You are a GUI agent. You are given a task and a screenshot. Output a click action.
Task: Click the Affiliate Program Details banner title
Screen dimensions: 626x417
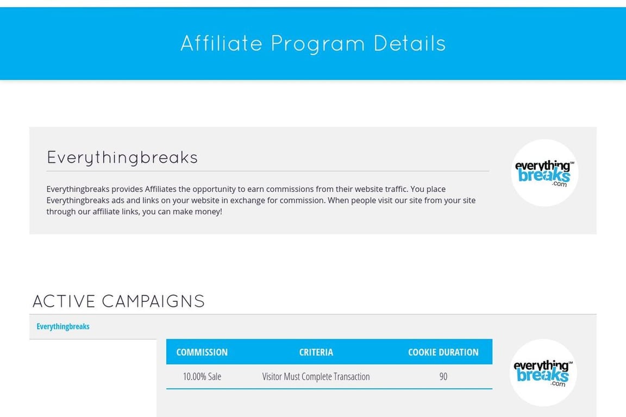pos(313,43)
